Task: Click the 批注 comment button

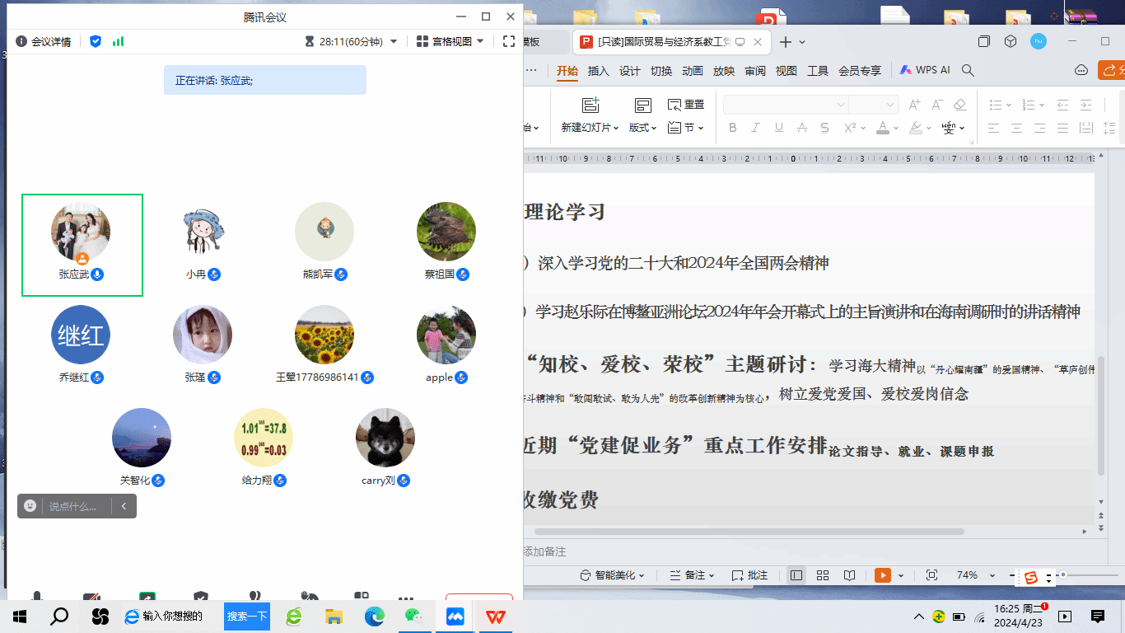Action: click(749, 575)
